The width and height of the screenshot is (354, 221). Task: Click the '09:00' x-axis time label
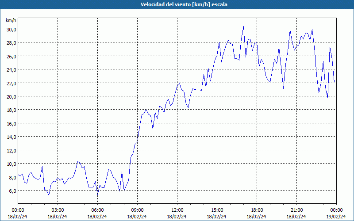point(137,210)
